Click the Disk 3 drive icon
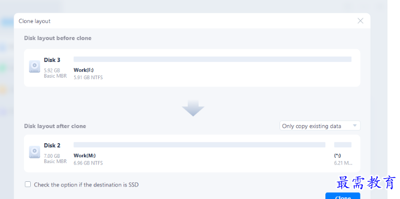 coord(34,67)
